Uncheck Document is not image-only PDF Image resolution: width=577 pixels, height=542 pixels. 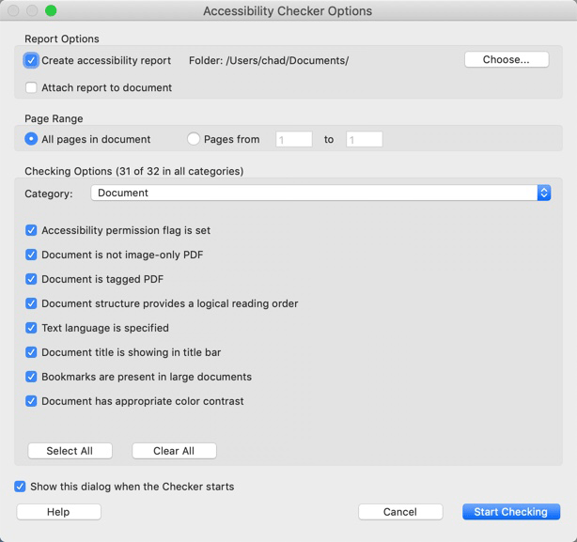31,255
